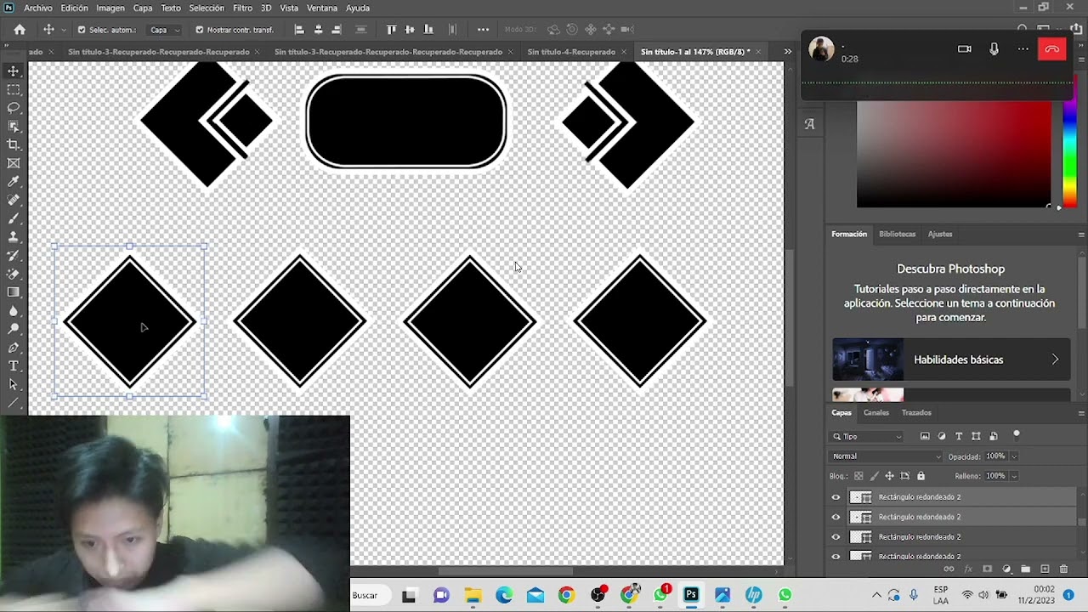Screen dimensions: 1088x612
Task: Open the Normal blend mode dropdown
Action: [887, 456]
